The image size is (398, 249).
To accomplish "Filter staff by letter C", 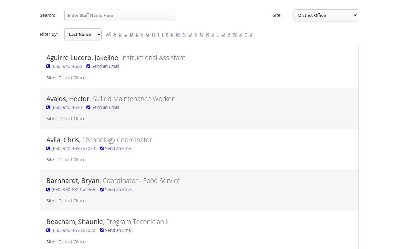I will pyautogui.click(x=126, y=34).
